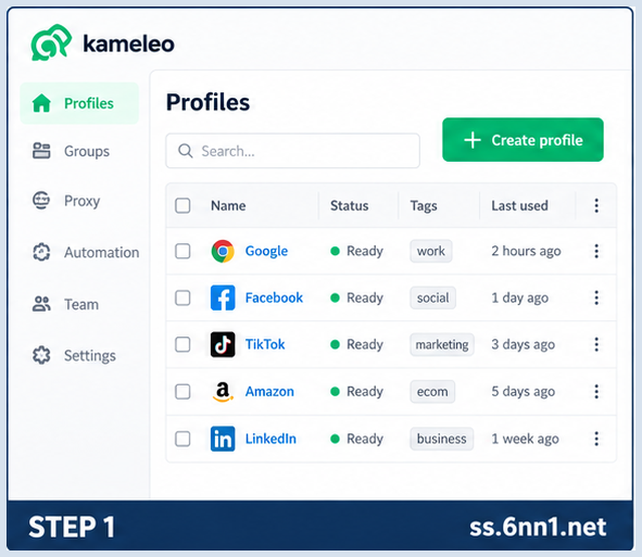Screen dimensions: 642x557
Task: Click the Automation gear icon
Action: coord(42,252)
